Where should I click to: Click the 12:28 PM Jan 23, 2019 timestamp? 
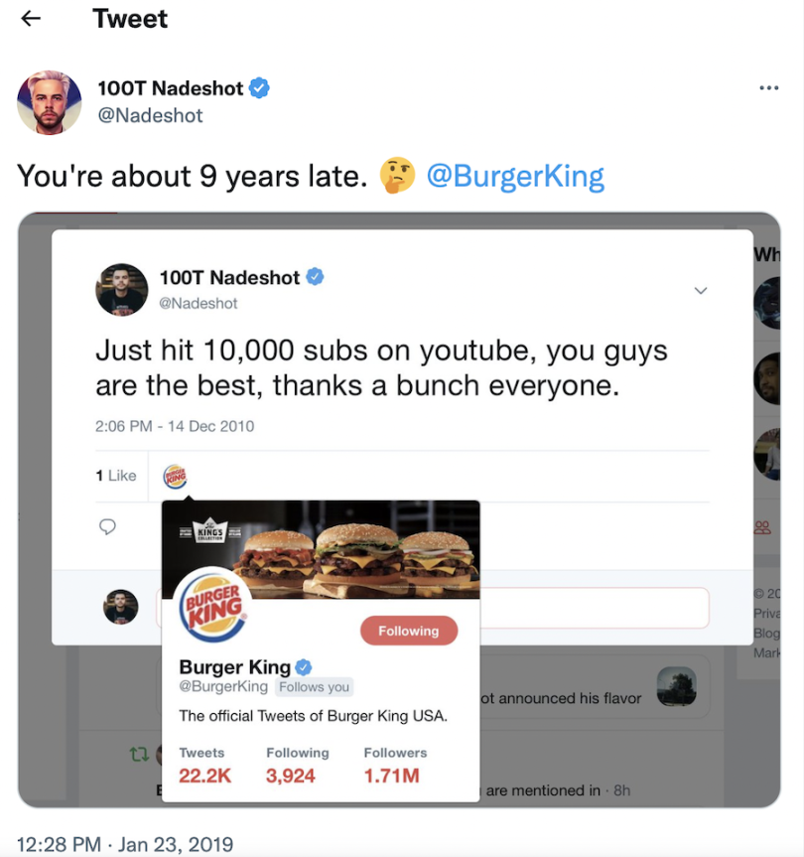tap(125, 844)
